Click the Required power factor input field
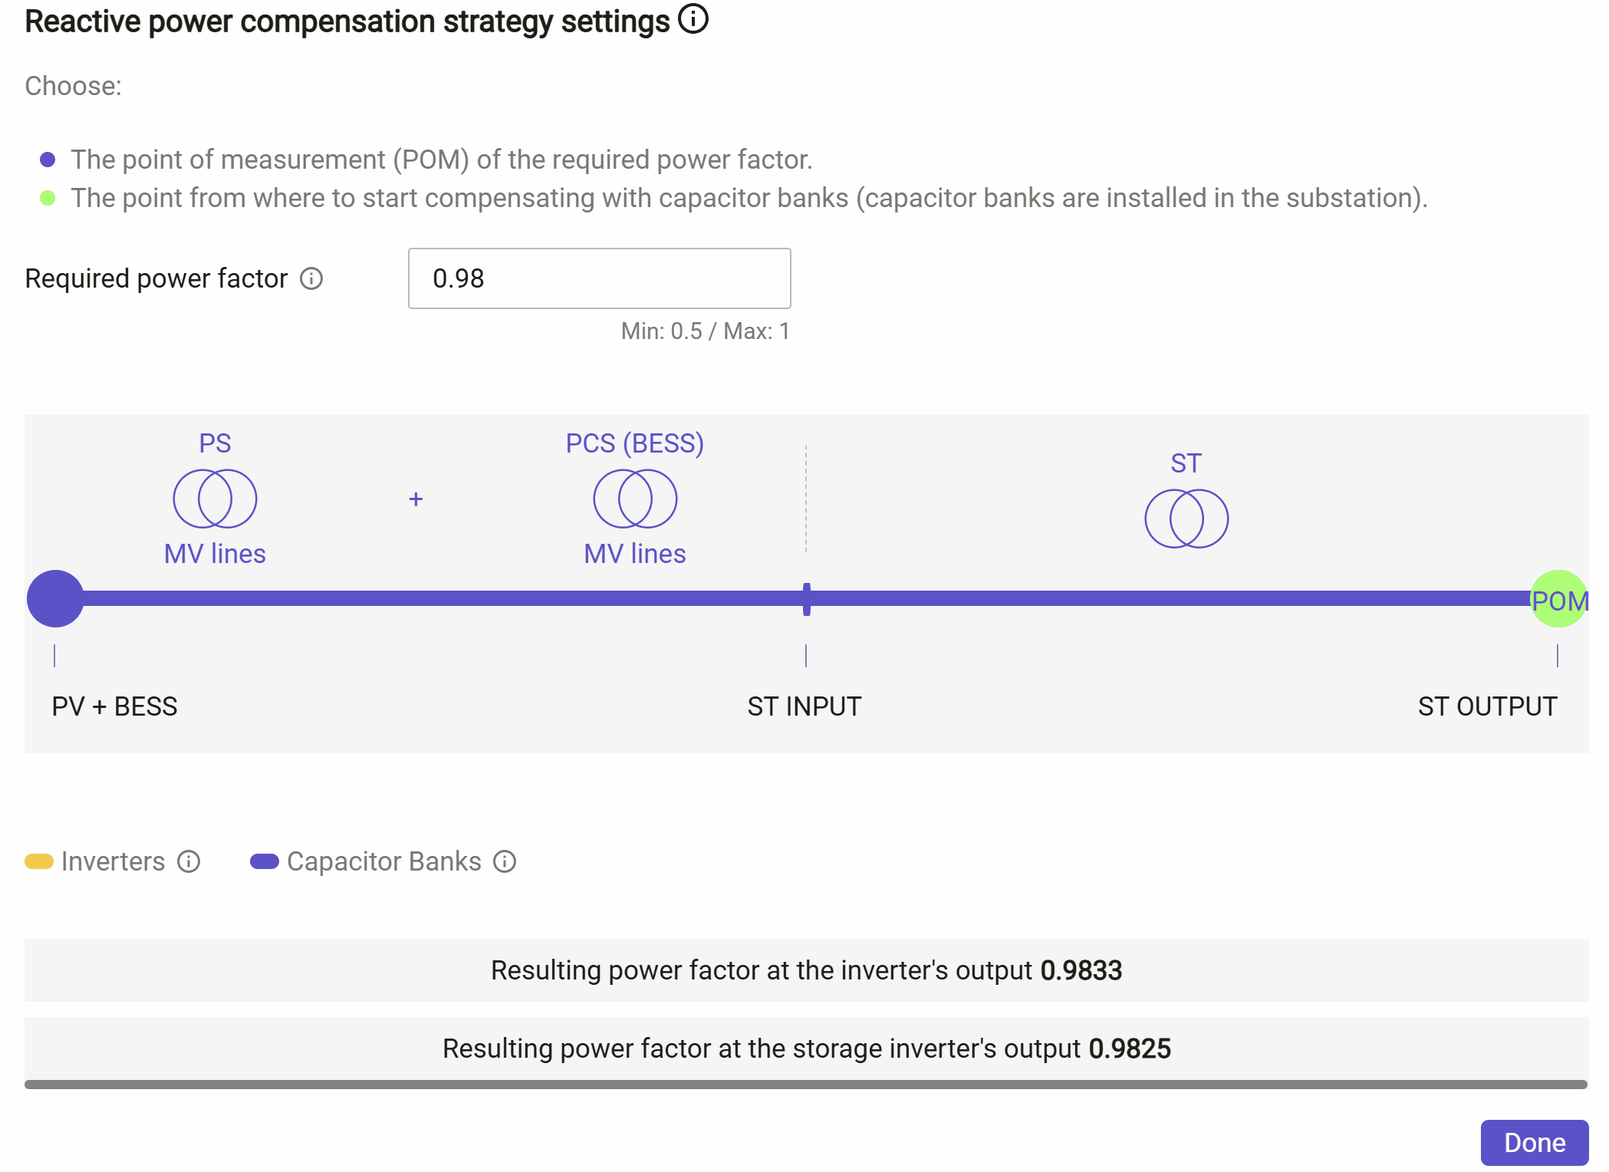This screenshot has height=1172, width=1609. click(x=599, y=278)
